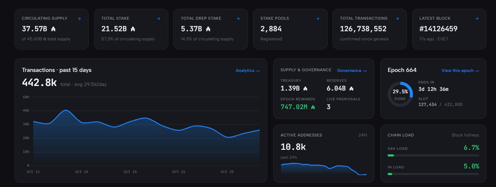The width and height of the screenshot is (496, 187).
Task: Open the Stake Pools card arrow
Action: (x=318, y=19)
